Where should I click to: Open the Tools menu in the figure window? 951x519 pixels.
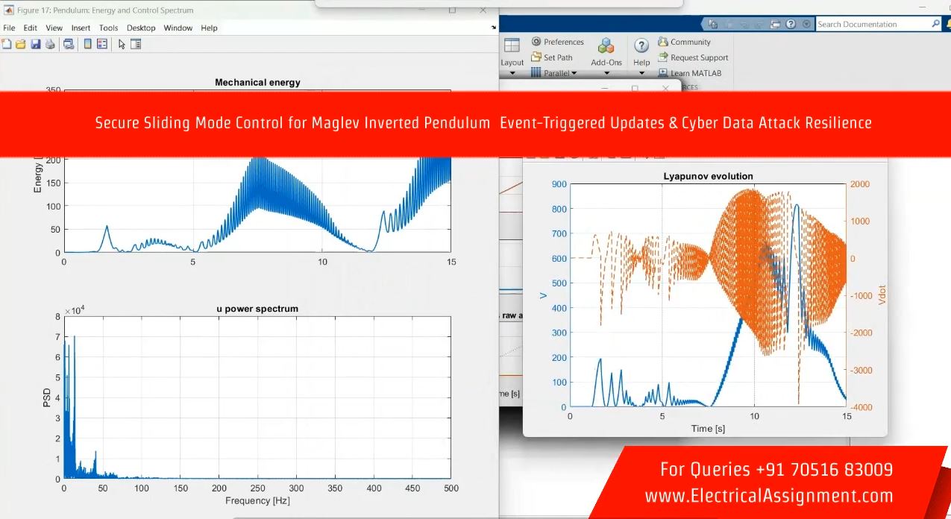(x=108, y=28)
